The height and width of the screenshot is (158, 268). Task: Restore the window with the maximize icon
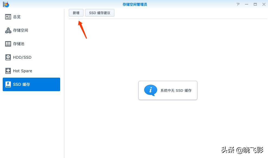pos(255,4)
